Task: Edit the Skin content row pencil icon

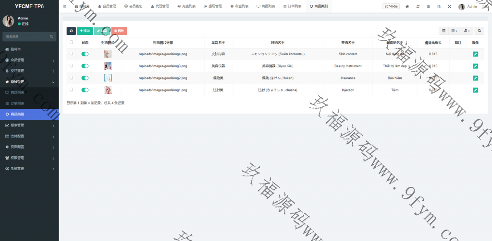Action: coord(475,54)
